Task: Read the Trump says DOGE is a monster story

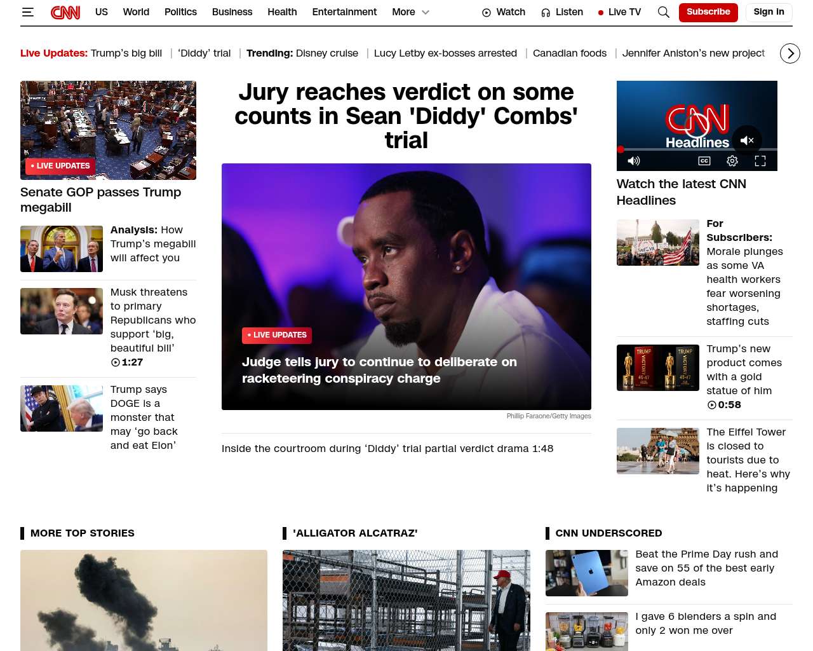Action: (144, 417)
